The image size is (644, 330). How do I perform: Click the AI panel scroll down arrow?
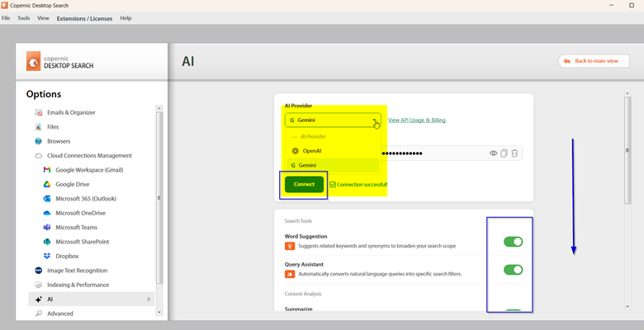[x=627, y=307]
